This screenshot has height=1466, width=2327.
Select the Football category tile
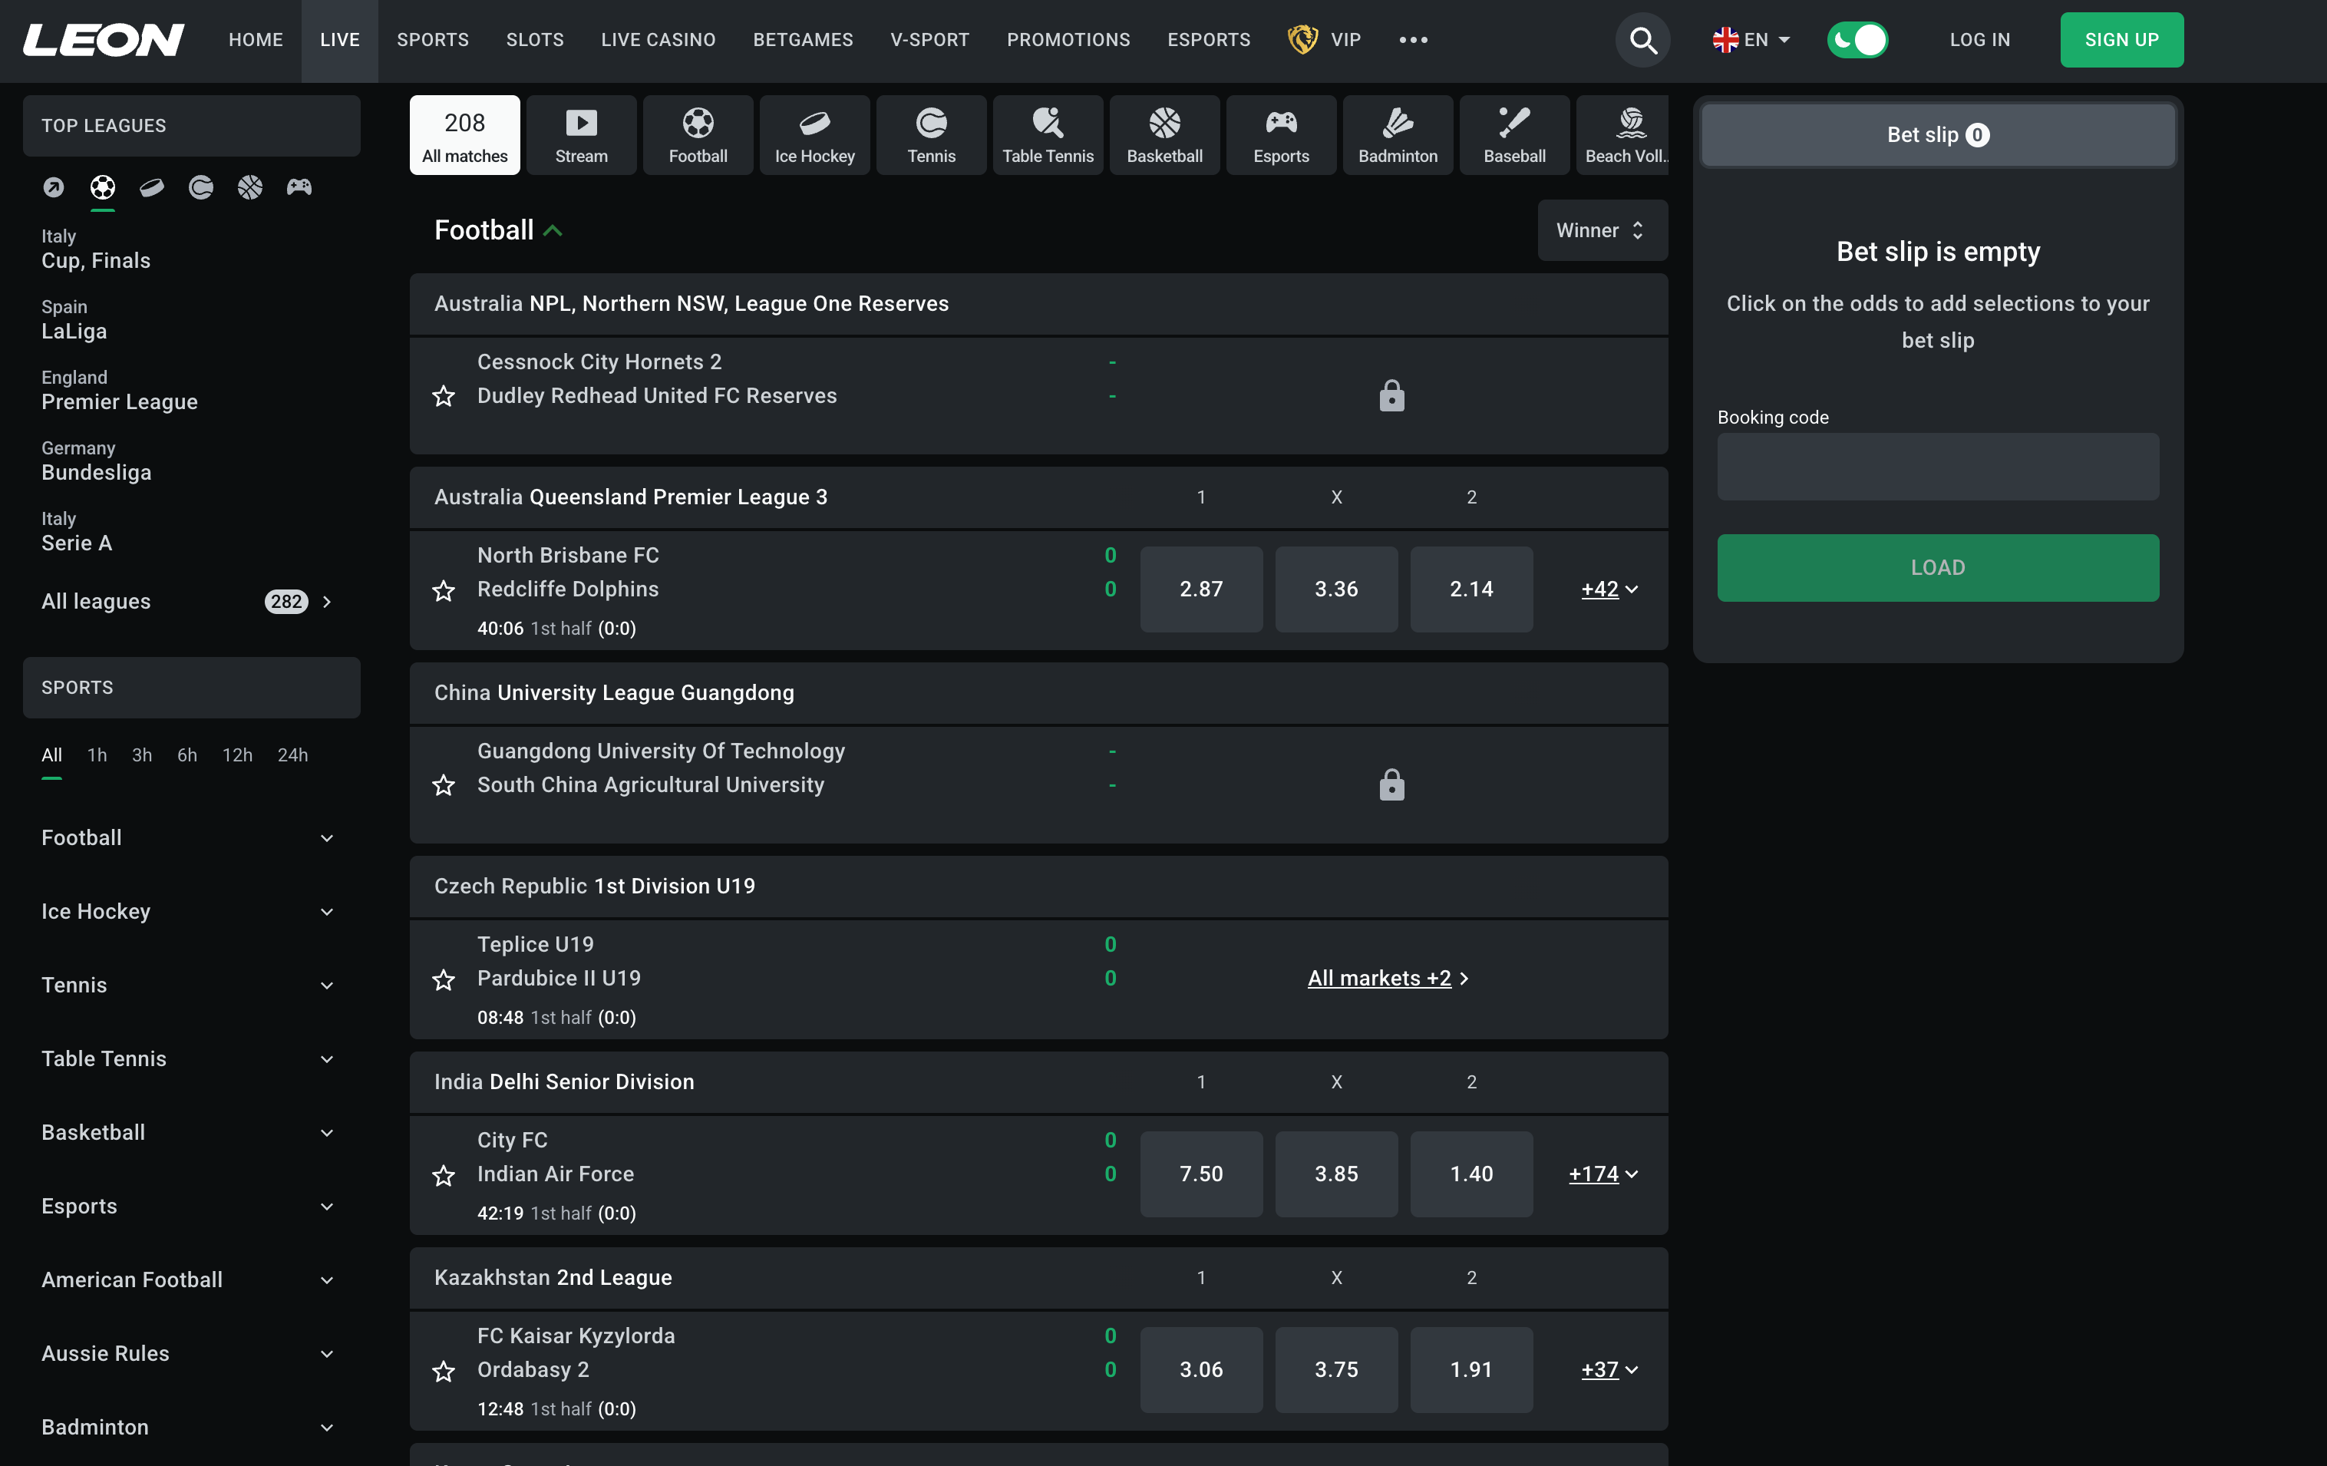pos(698,134)
